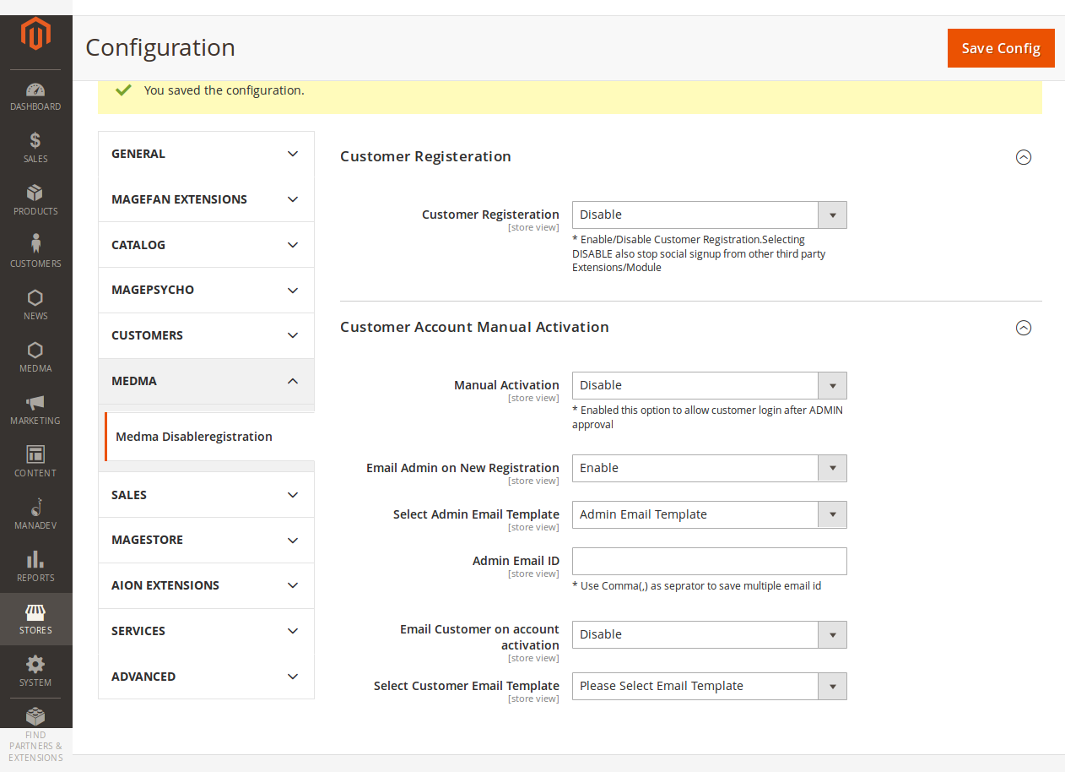Screen dimensions: 1065x772
Task: Click the Manual Activation field label
Action: (506, 385)
